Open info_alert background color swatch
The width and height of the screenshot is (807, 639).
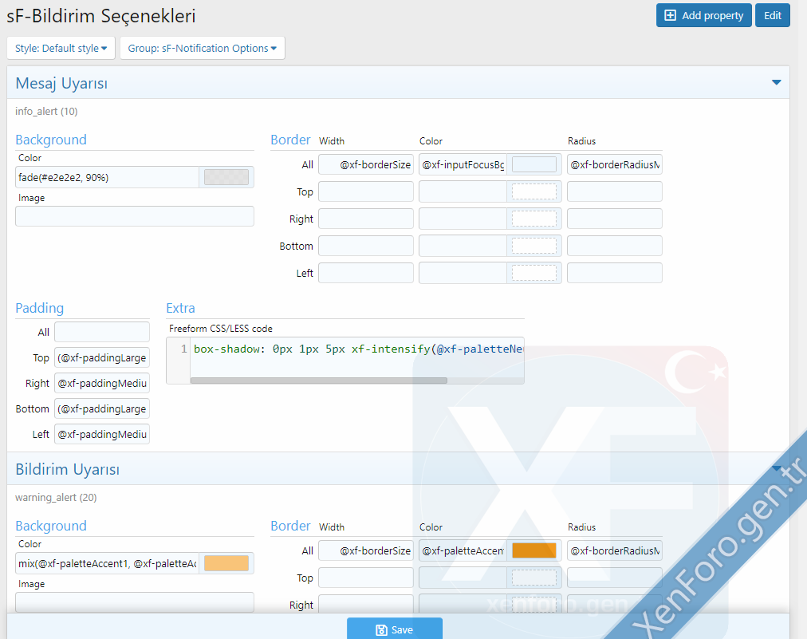pos(226,177)
